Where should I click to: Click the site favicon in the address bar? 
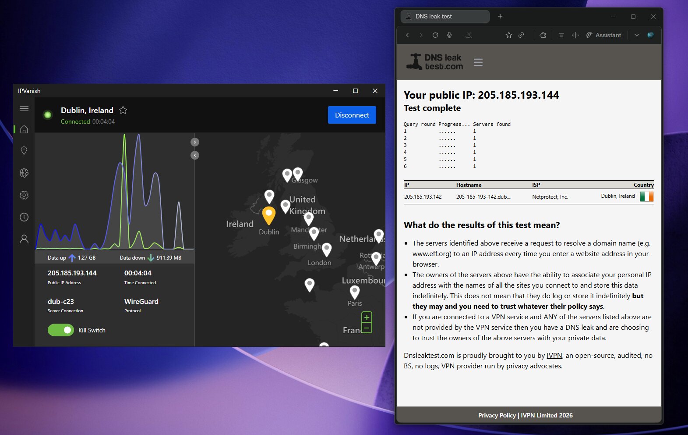pyautogui.click(x=469, y=35)
